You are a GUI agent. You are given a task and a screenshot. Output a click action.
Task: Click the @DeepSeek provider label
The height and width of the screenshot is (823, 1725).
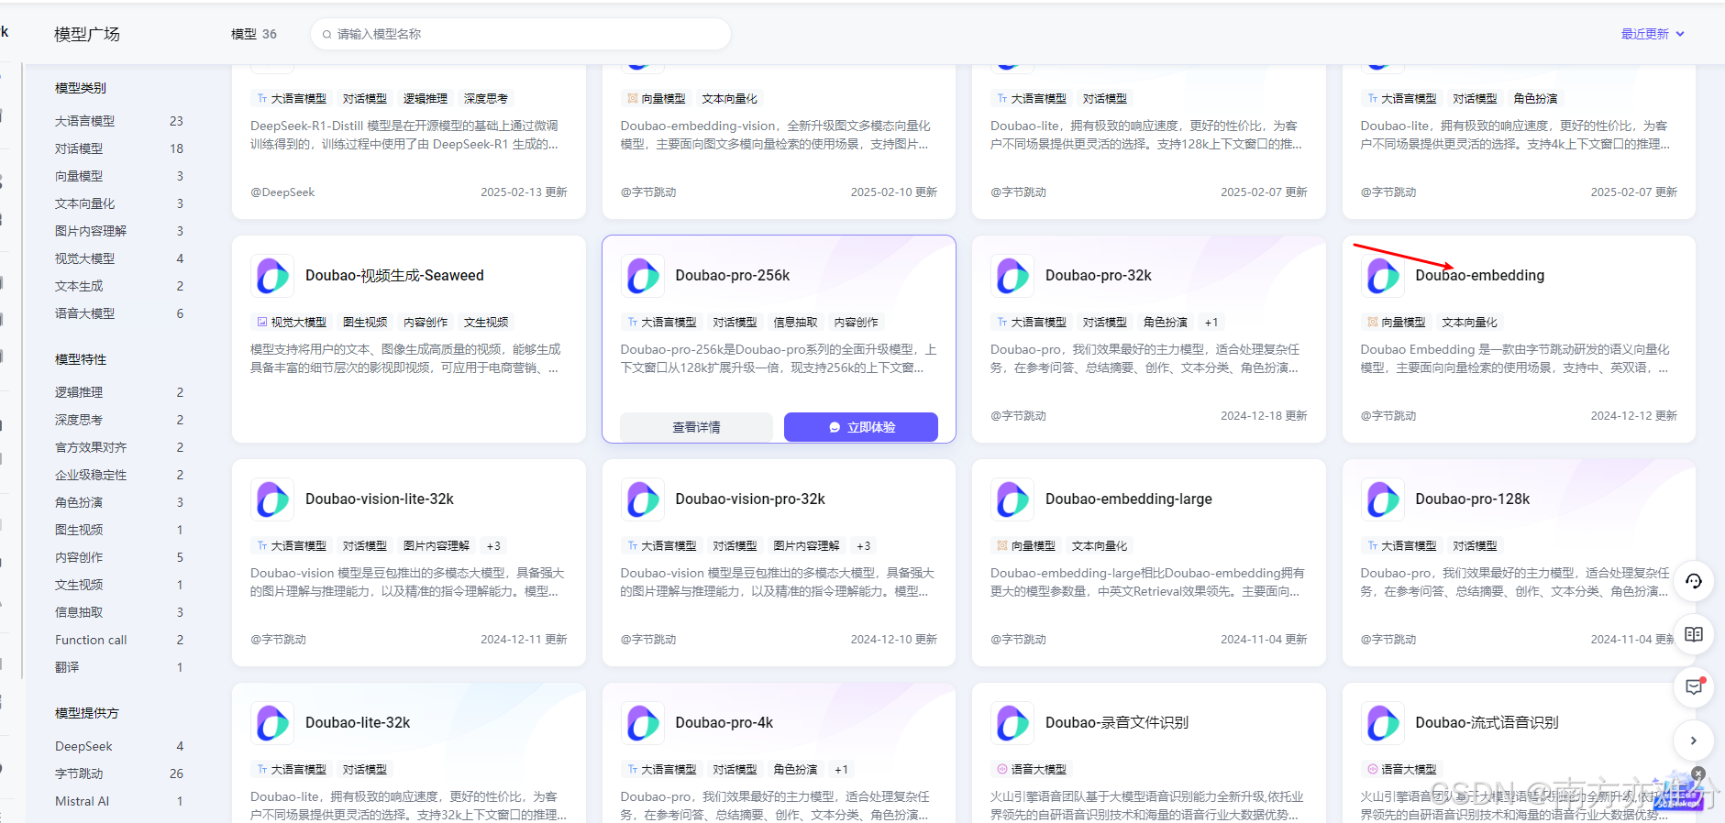click(282, 192)
